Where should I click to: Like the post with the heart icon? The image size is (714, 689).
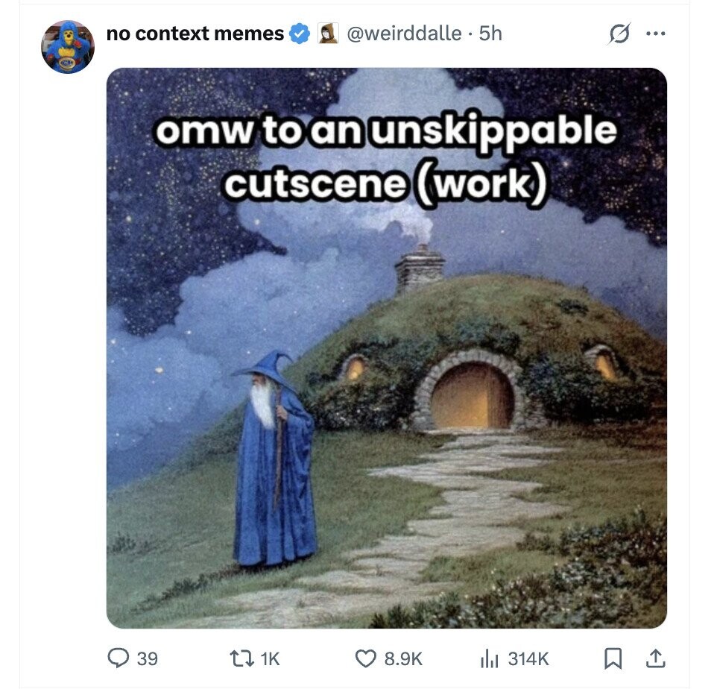point(365,659)
